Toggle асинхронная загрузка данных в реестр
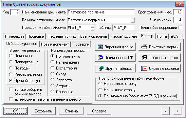This screenshot has width=186, height=118. pyautogui.click(x=11, y=99)
